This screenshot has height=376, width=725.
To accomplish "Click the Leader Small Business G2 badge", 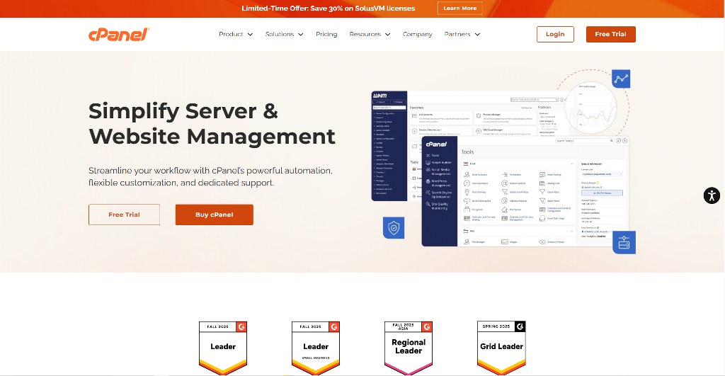I will (316, 348).
